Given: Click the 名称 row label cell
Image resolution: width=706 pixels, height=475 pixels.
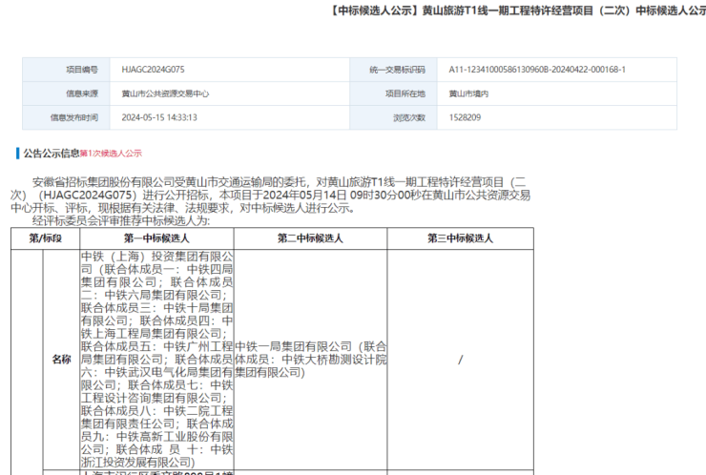Looking at the screenshot, I should (61, 359).
